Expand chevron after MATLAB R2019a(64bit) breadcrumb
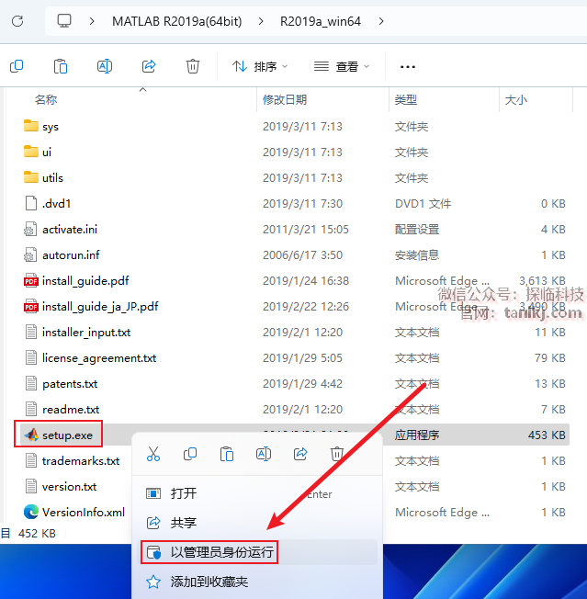This screenshot has width=587, height=599. 261,21
